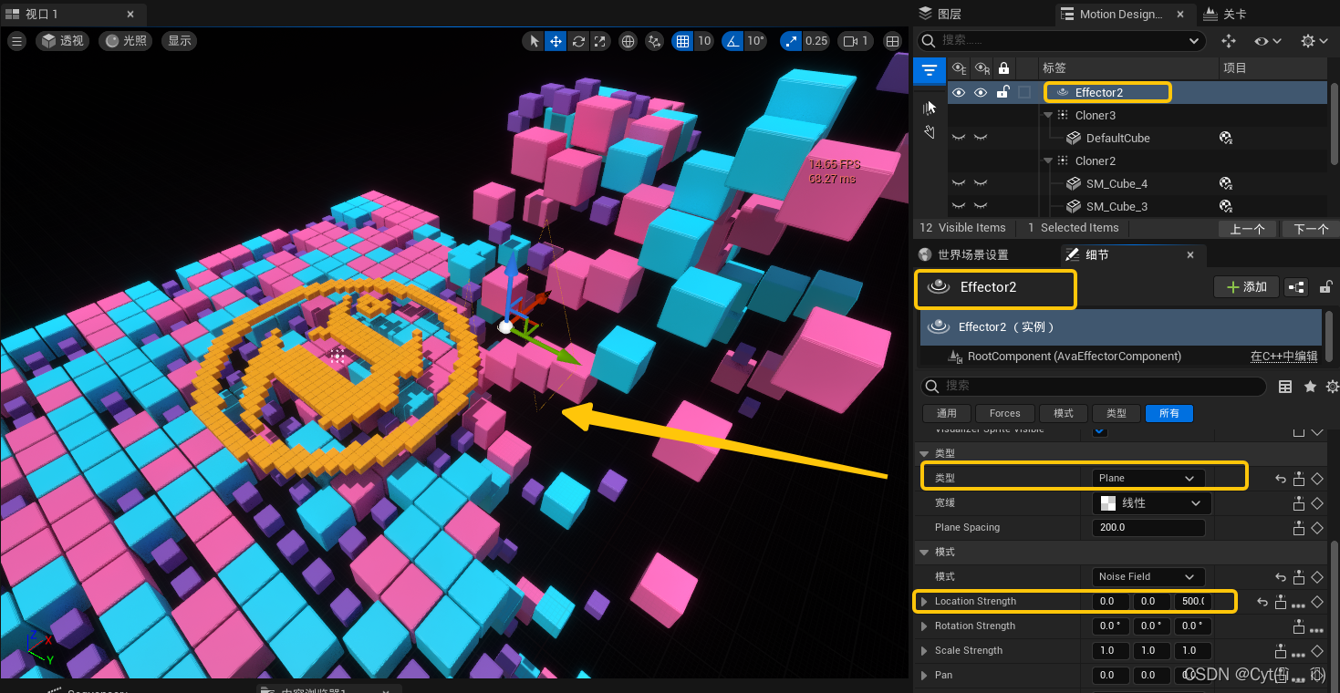The image size is (1340, 693).
Task: Toggle rotation angle snapping icon
Action: pos(732,41)
